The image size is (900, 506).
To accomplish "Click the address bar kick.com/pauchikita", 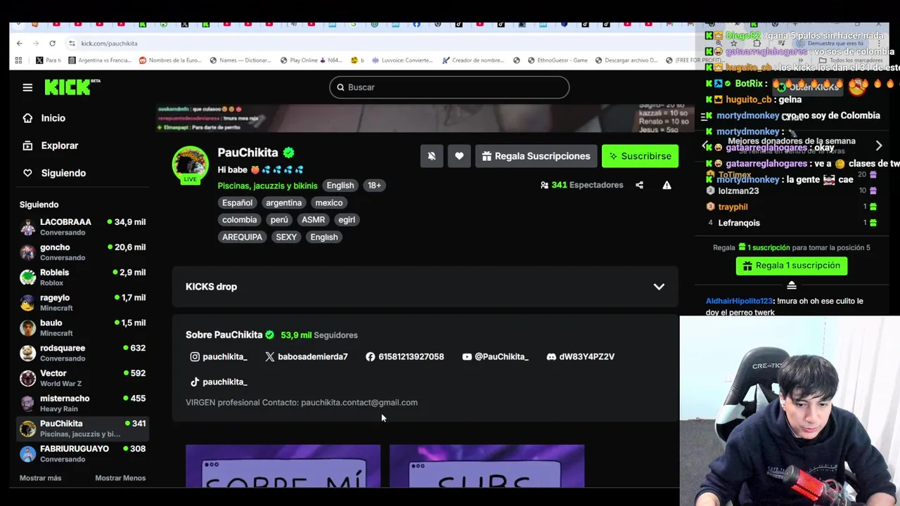I will pos(109,44).
